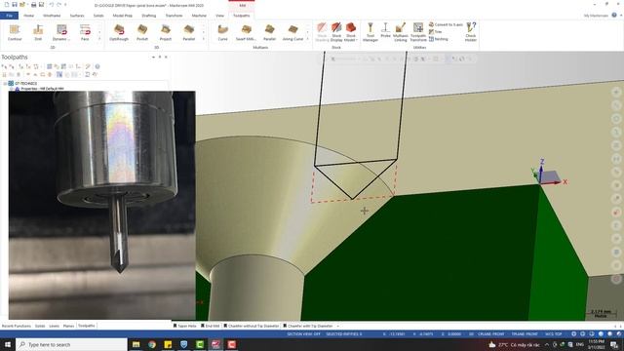Click the Windows Start button
This screenshot has height=351, width=624.
(x=8, y=344)
